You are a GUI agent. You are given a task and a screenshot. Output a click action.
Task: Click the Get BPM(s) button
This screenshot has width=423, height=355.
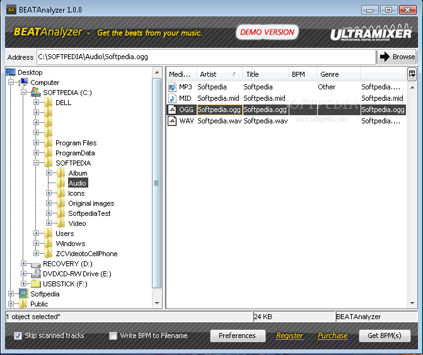click(x=385, y=335)
